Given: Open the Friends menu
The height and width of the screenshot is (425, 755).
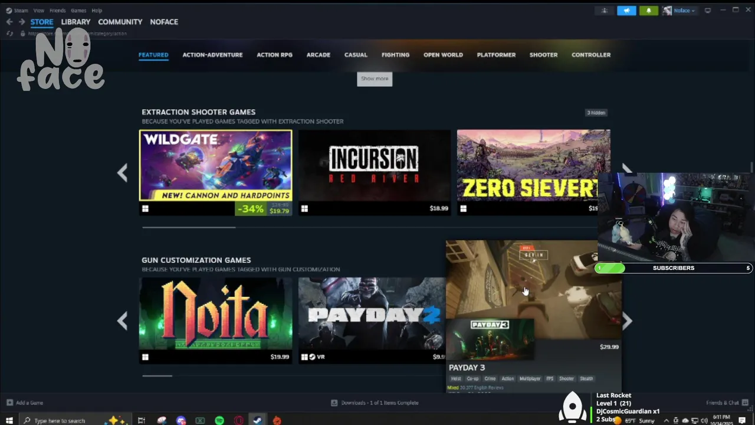Looking at the screenshot, I should pos(58,10).
